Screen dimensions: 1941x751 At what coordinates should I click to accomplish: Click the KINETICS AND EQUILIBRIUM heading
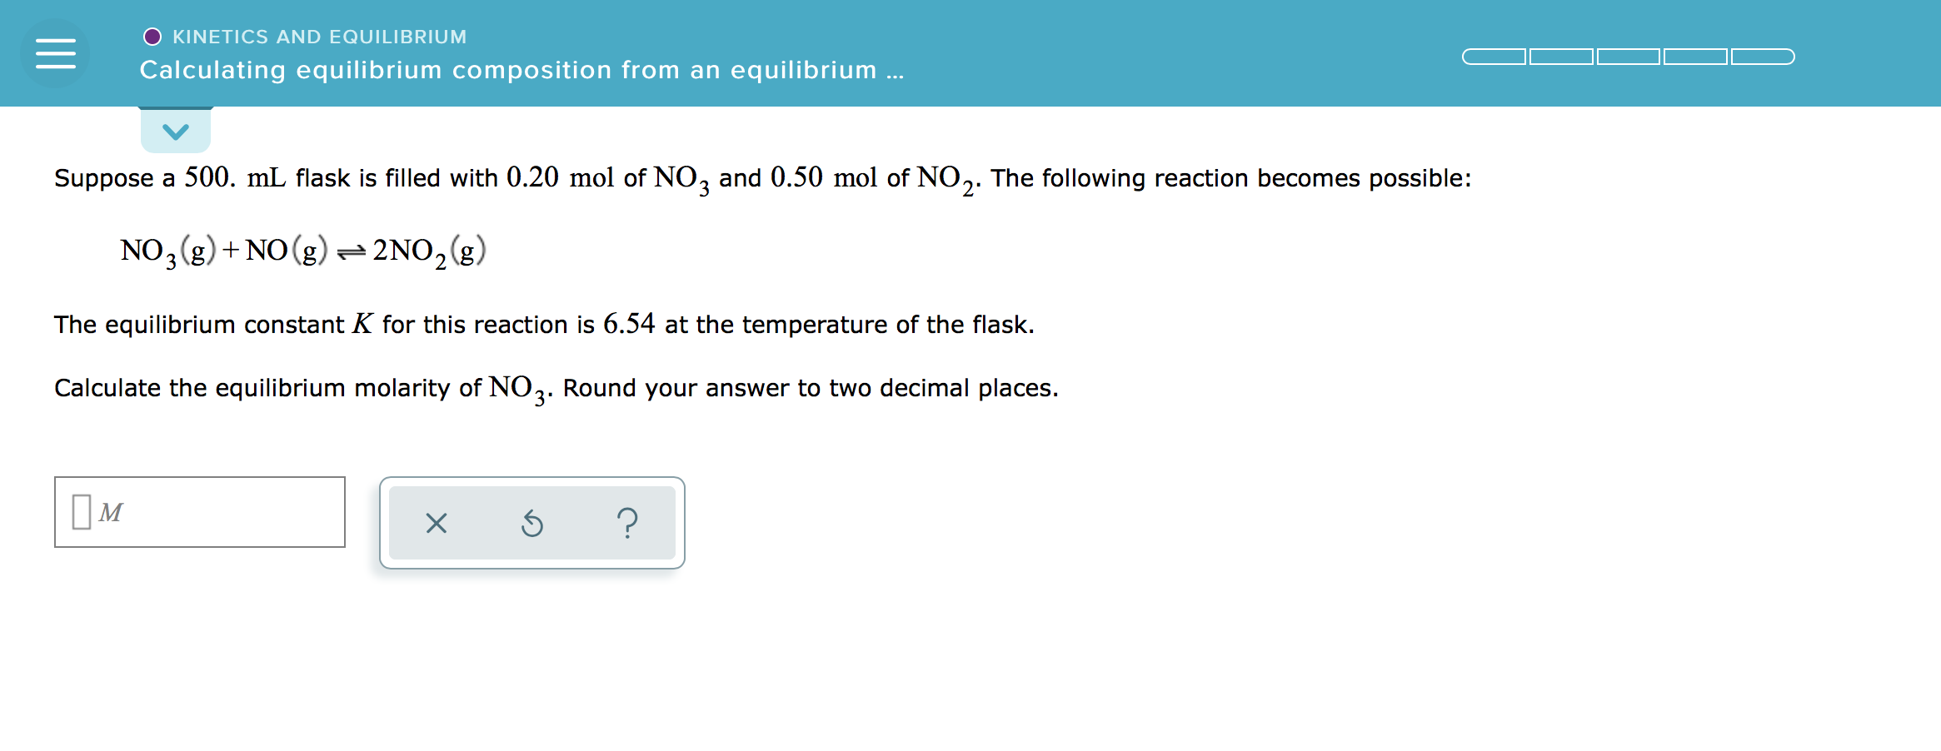pyautogui.click(x=318, y=35)
